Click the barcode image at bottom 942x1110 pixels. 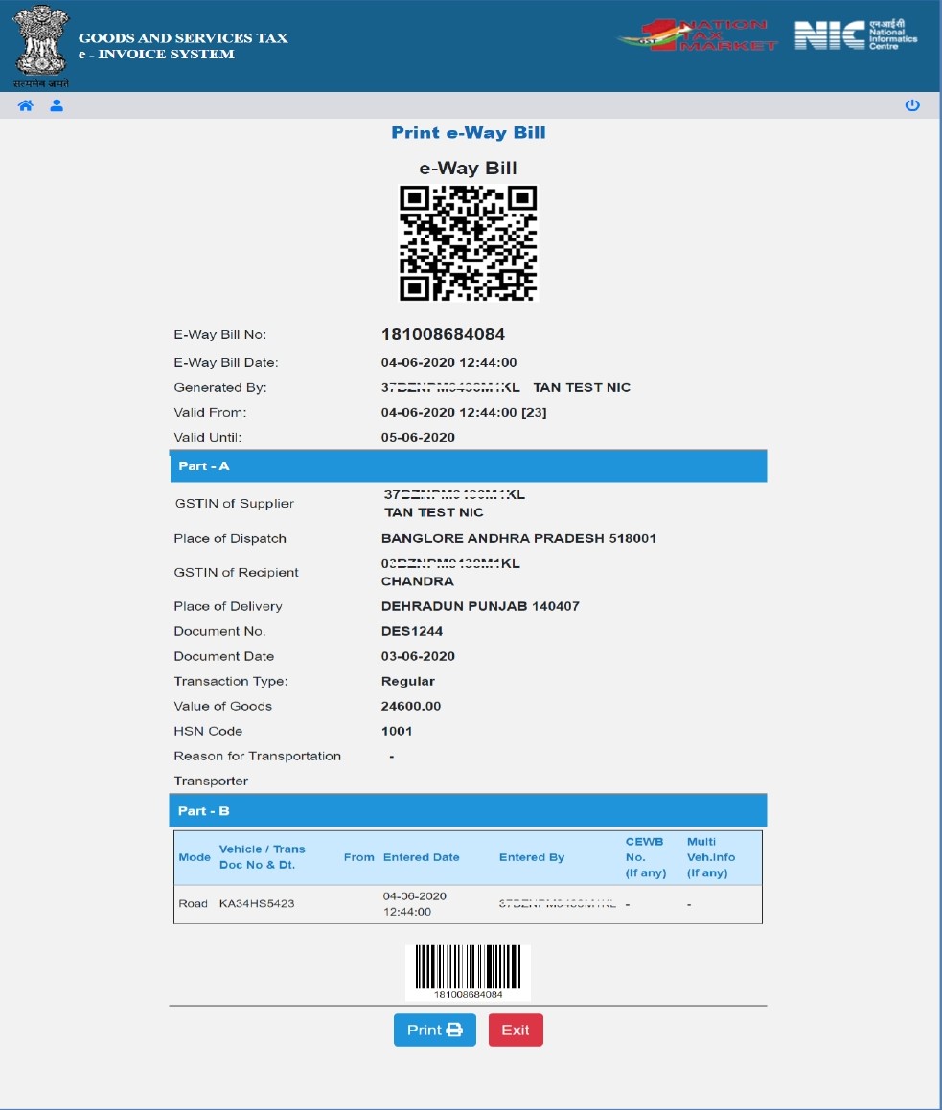pos(468,972)
